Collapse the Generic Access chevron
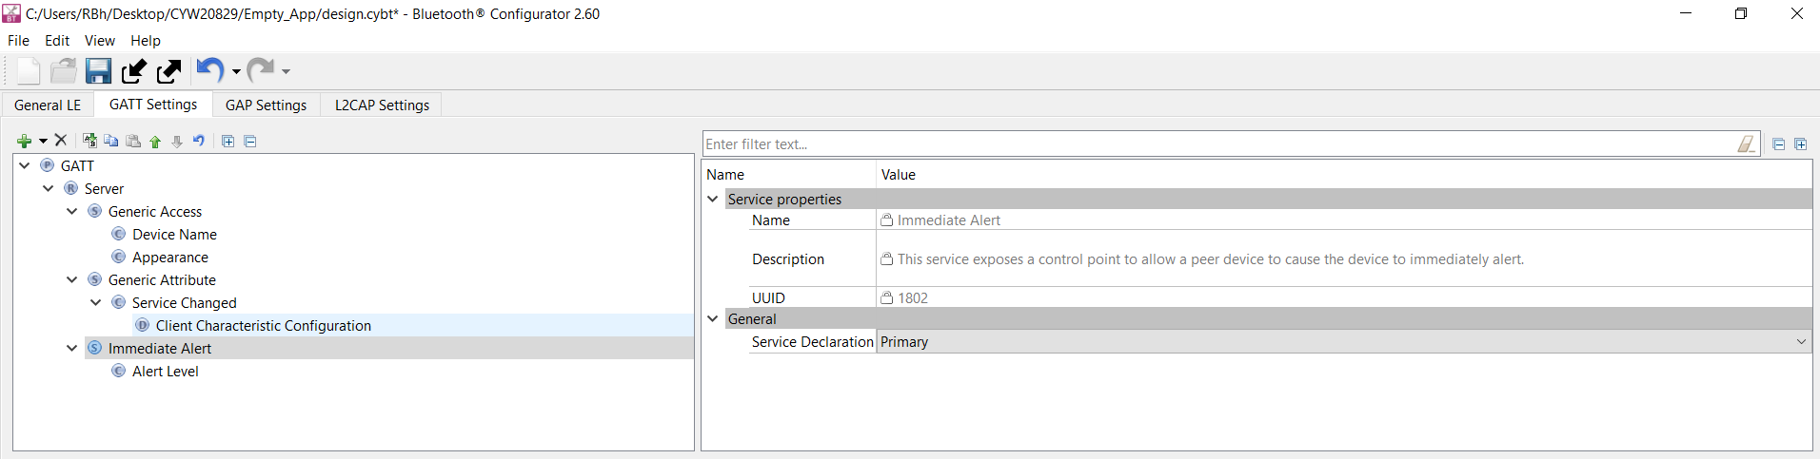Screen dimensions: 1820x459 tap(72, 211)
